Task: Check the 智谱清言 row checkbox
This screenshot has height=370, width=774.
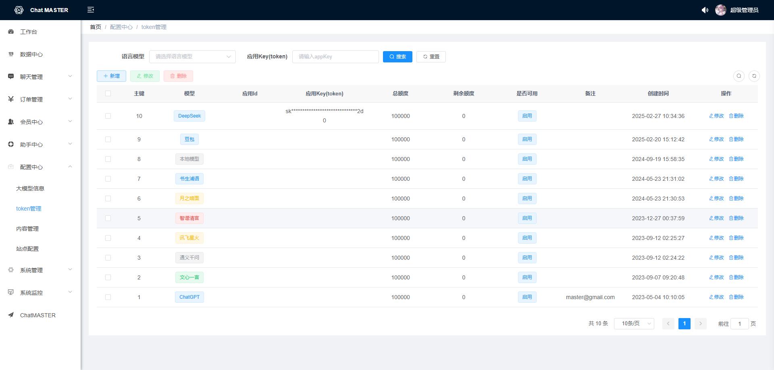Action: (108, 218)
